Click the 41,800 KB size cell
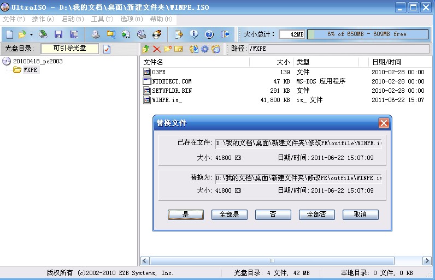Viewport: 435px width, 280px height. point(275,100)
